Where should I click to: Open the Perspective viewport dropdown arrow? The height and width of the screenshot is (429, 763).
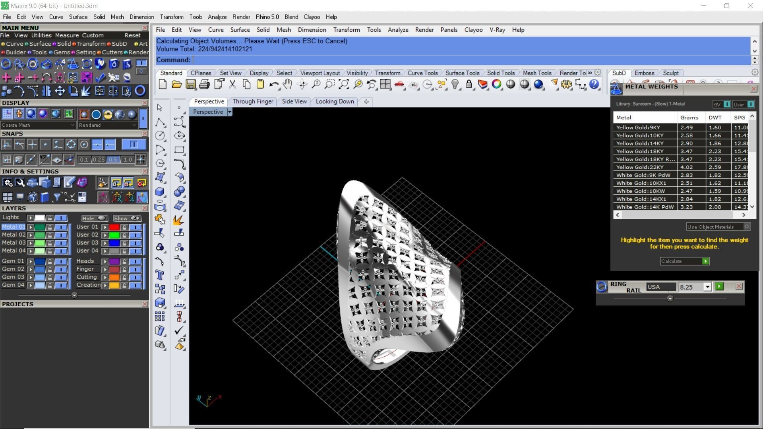(229, 112)
